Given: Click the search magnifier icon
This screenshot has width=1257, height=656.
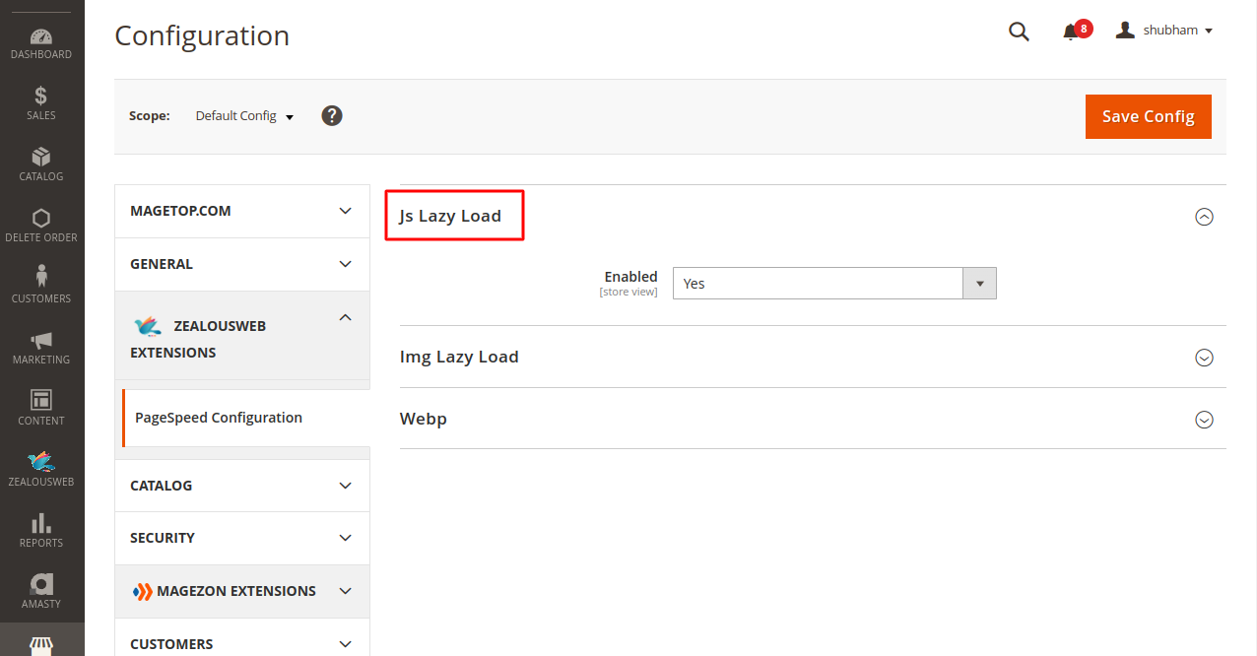Looking at the screenshot, I should point(1019,32).
